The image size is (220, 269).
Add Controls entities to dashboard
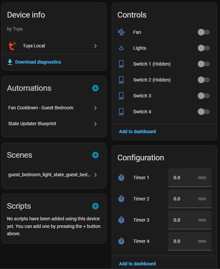tap(137, 132)
